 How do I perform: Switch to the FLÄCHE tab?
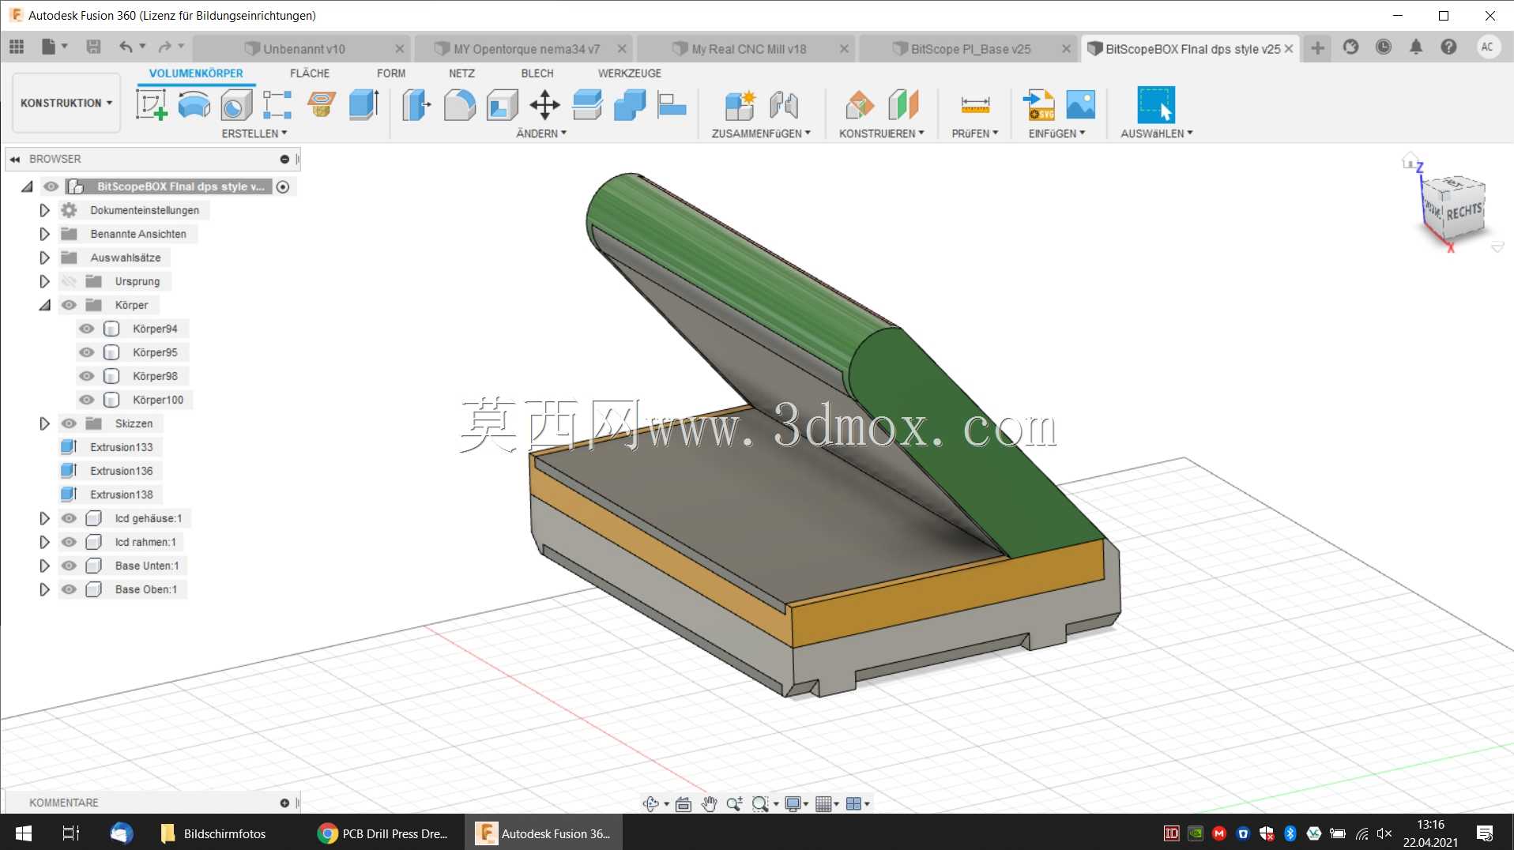point(310,73)
